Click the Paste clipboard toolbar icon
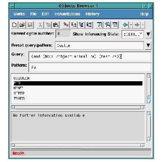 click(x=56, y=25)
